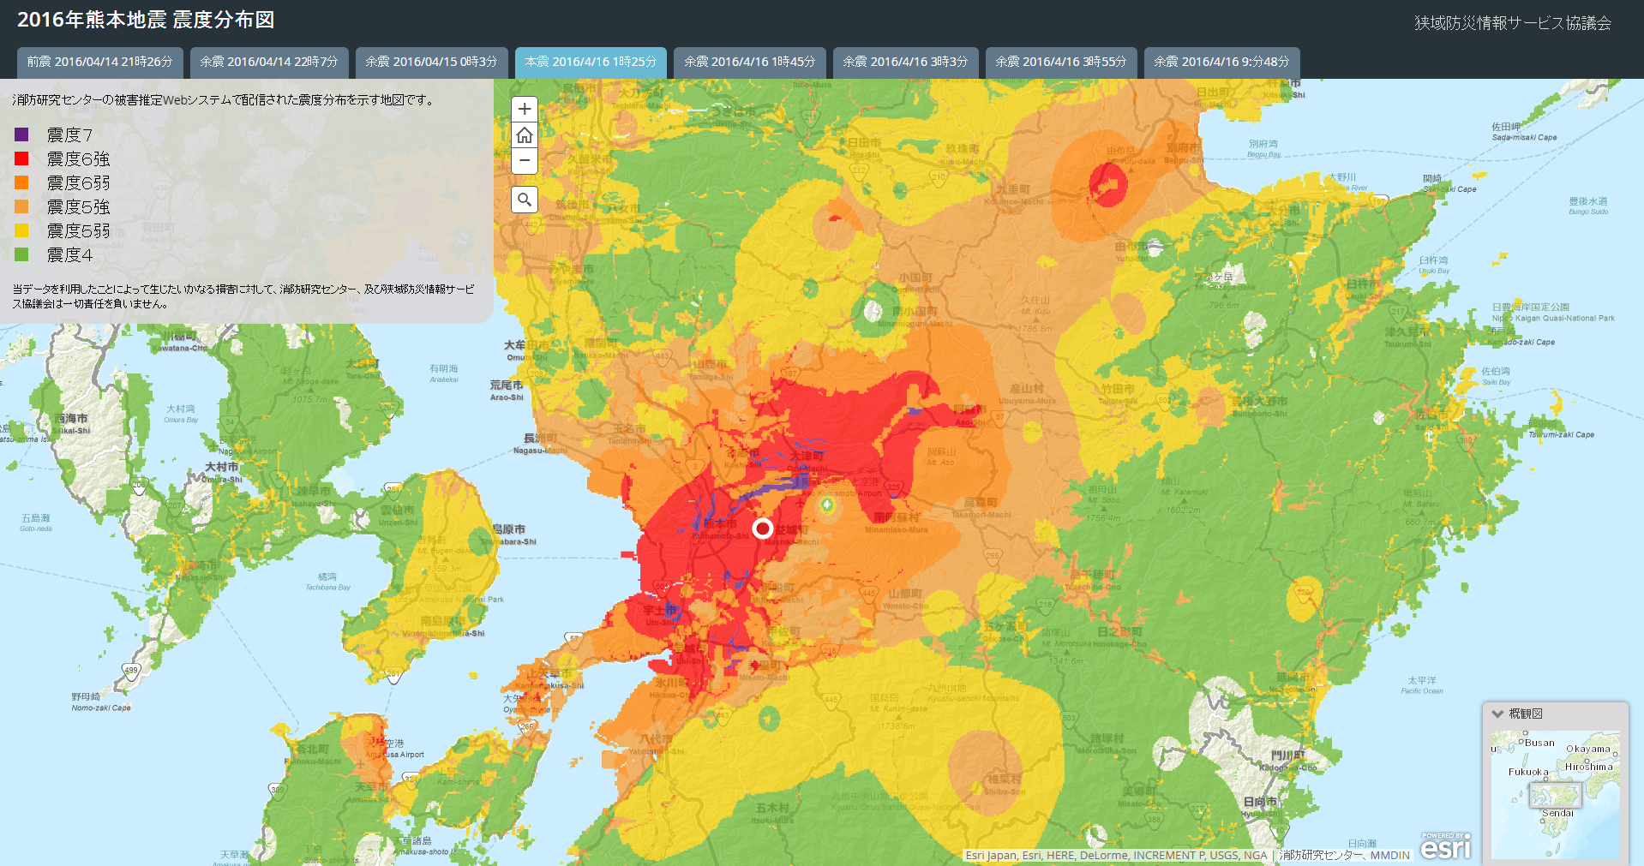Viewport: 1644px width, 866px height.
Task: Reset map to home extent
Action: (x=525, y=134)
